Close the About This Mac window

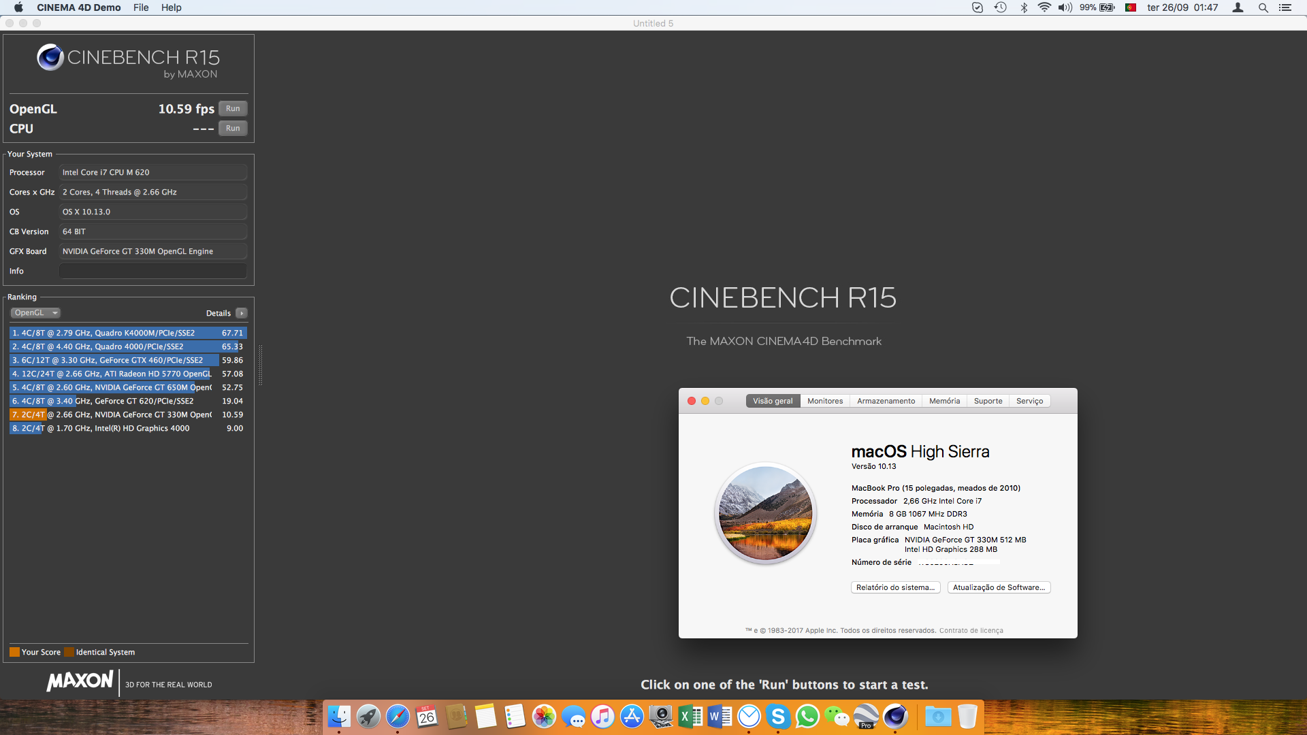[x=692, y=401]
